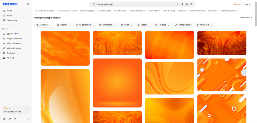Expand the File type filter

coord(163,25)
